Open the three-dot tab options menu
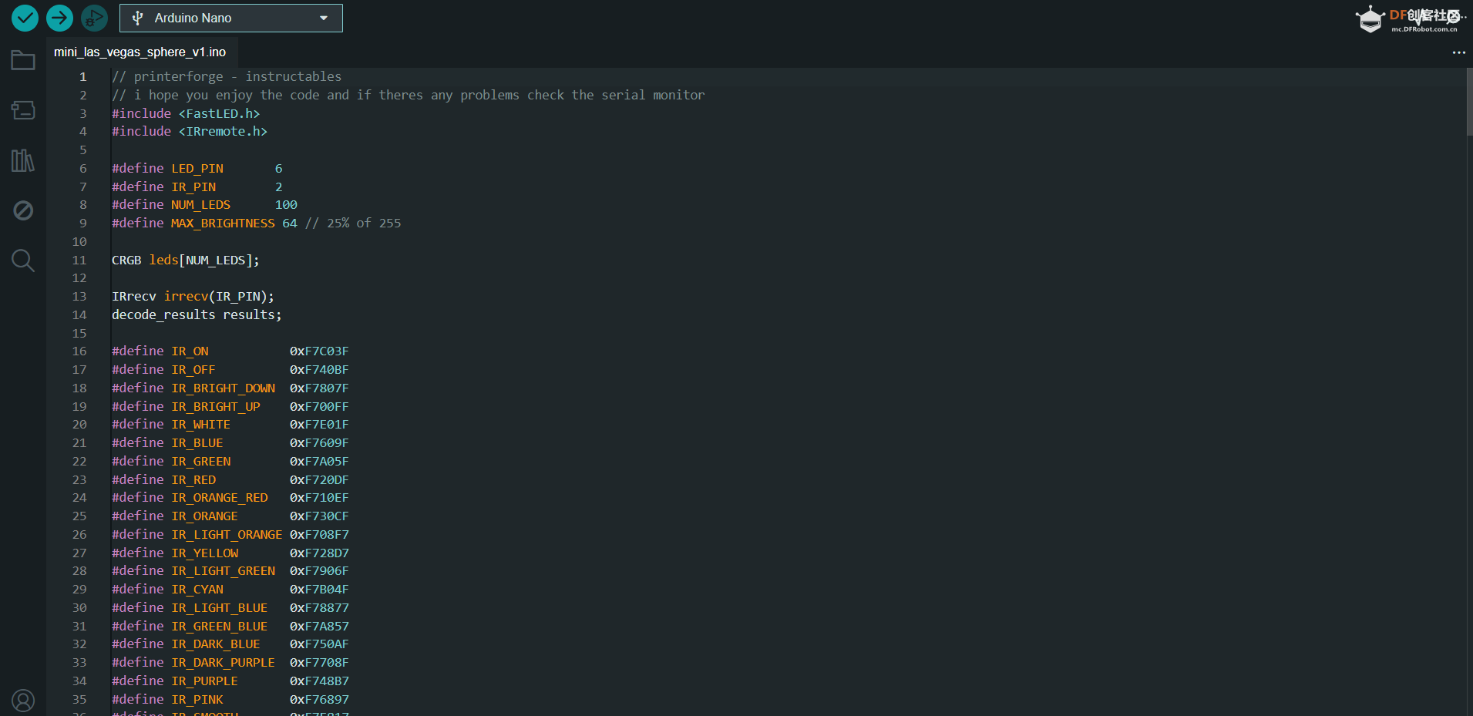This screenshot has width=1473, height=716. point(1458,52)
